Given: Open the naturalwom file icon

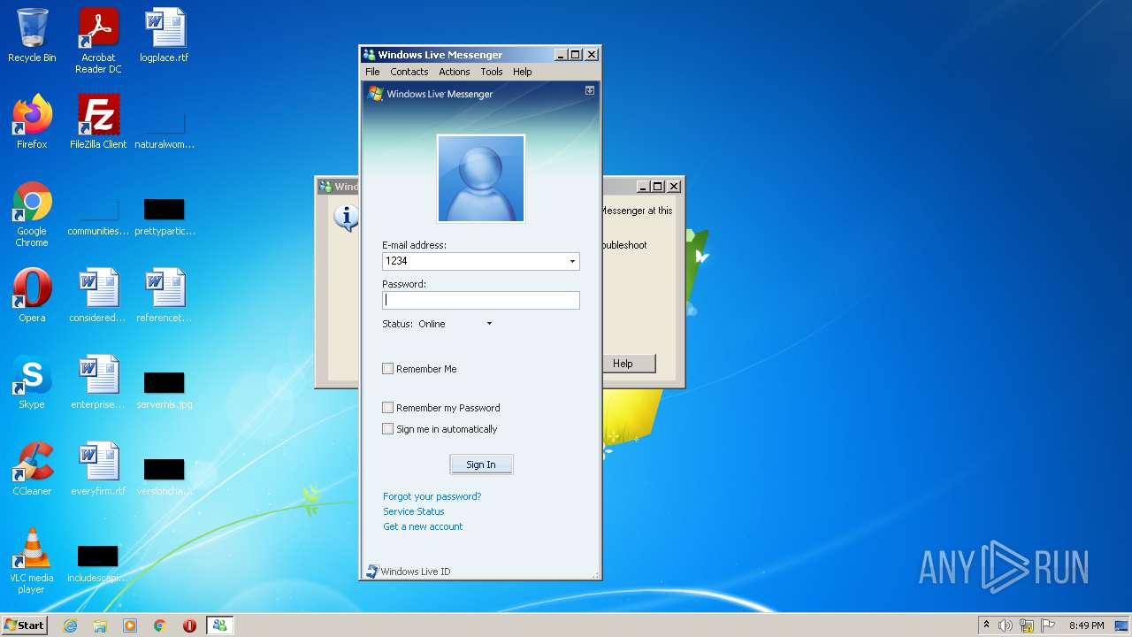Looking at the screenshot, I should (164, 129).
